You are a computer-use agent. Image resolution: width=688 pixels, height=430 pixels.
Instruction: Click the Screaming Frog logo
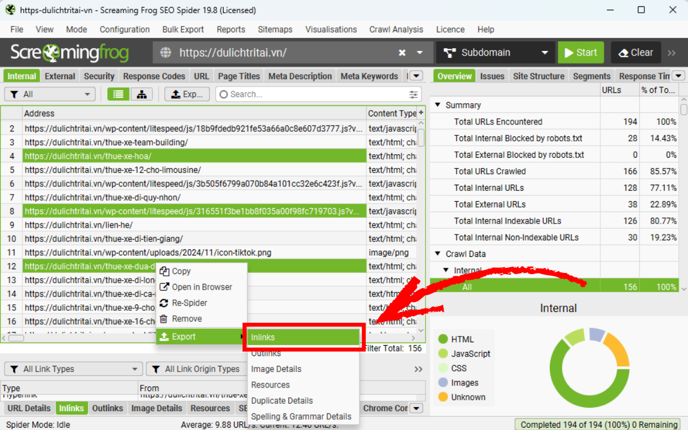[69, 52]
